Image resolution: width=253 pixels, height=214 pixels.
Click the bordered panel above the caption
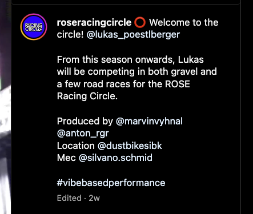pyautogui.click(x=126, y=2)
